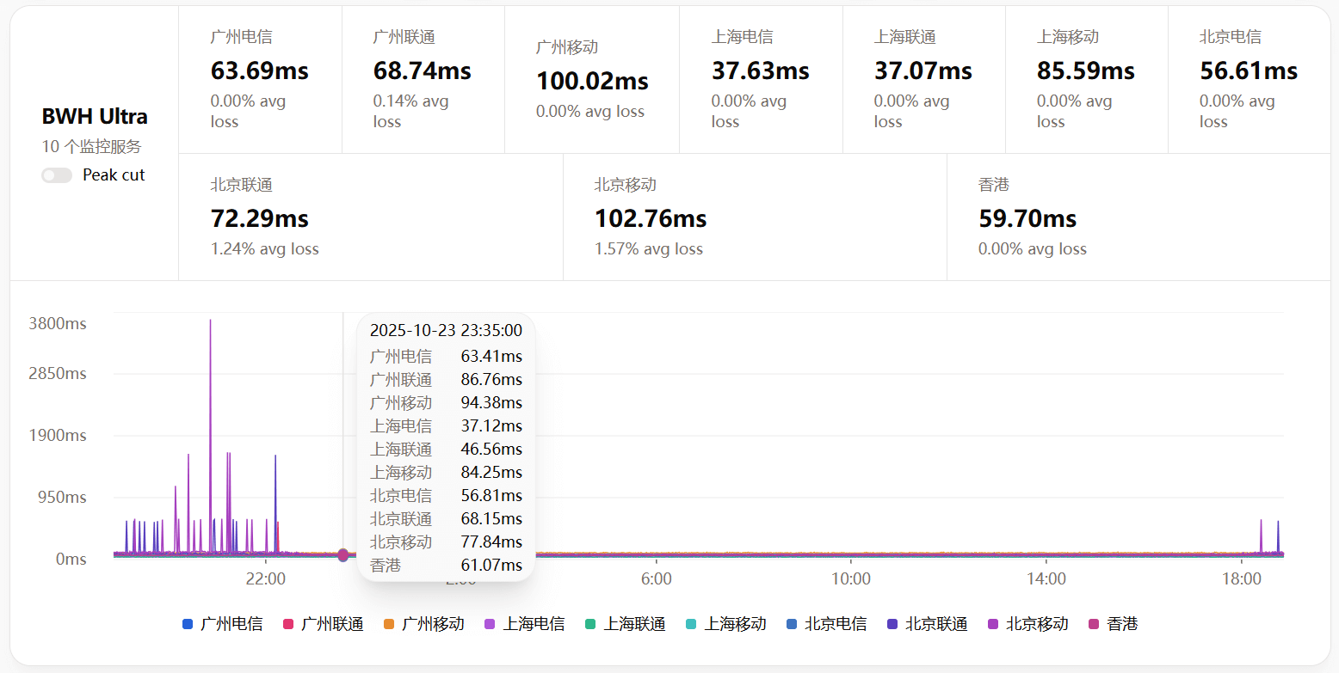Click the blue 广州电信 legend marker

187,624
